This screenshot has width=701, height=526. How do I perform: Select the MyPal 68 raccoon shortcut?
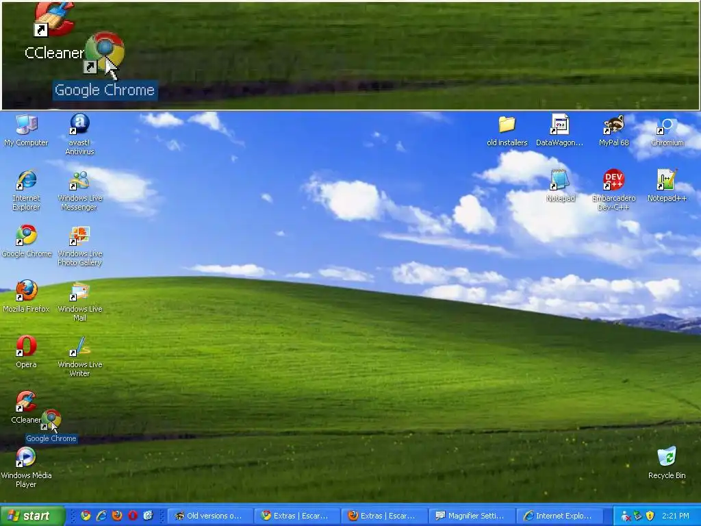pyautogui.click(x=613, y=130)
